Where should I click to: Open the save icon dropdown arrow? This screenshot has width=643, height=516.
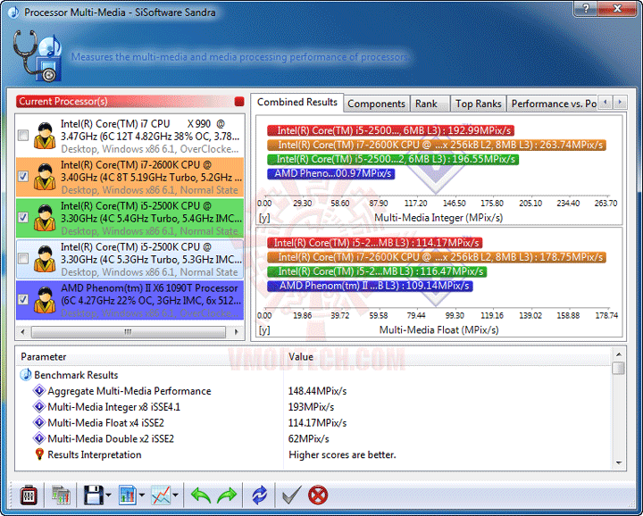(x=108, y=495)
